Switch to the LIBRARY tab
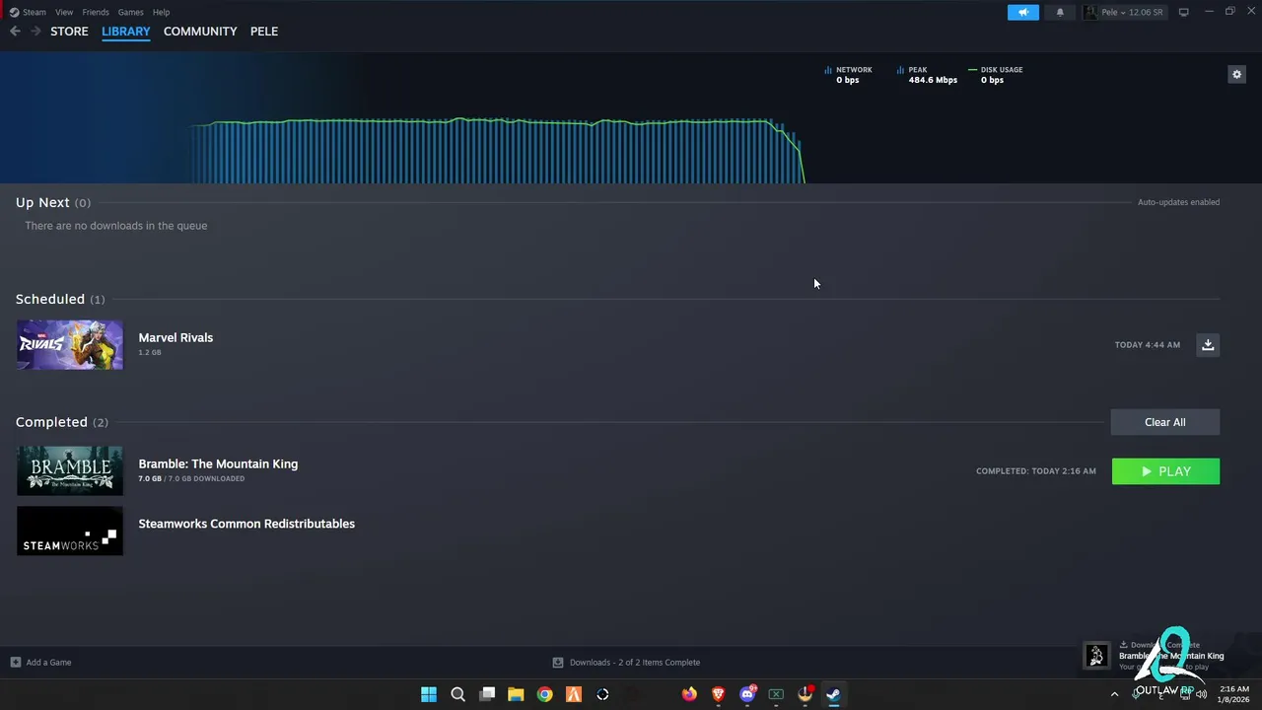Image resolution: width=1262 pixels, height=710 pixels. [126, 32]
